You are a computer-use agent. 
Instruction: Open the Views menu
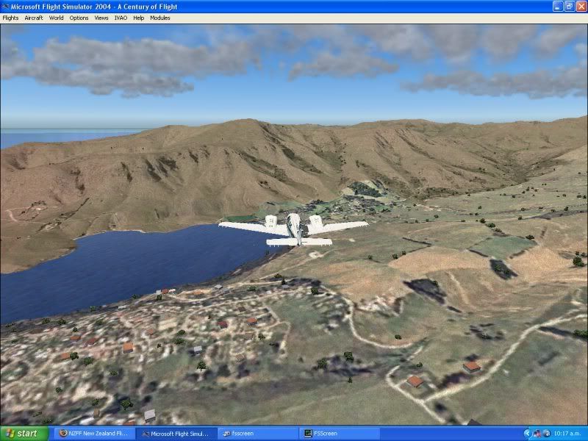point(101,18)
